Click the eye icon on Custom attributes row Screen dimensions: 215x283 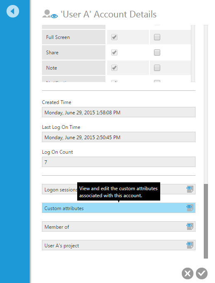(190, 208)
